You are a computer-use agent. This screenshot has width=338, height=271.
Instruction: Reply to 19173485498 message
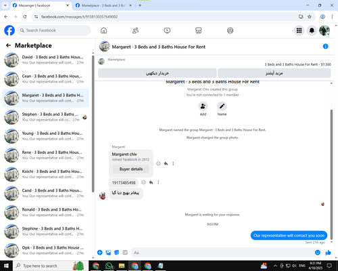coord(151,182)
